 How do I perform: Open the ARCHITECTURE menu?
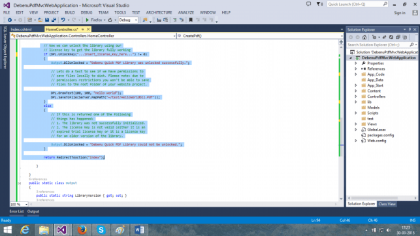[159, 12]
